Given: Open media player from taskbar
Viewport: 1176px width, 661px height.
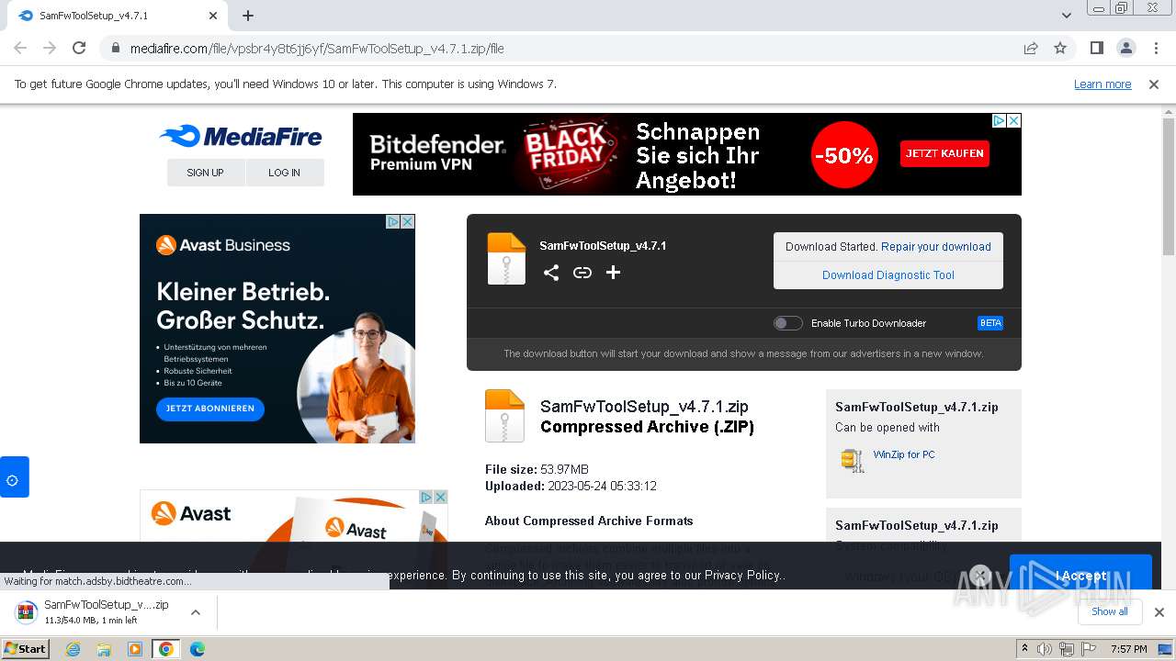Looking at the screenshot, I should 135,649.
